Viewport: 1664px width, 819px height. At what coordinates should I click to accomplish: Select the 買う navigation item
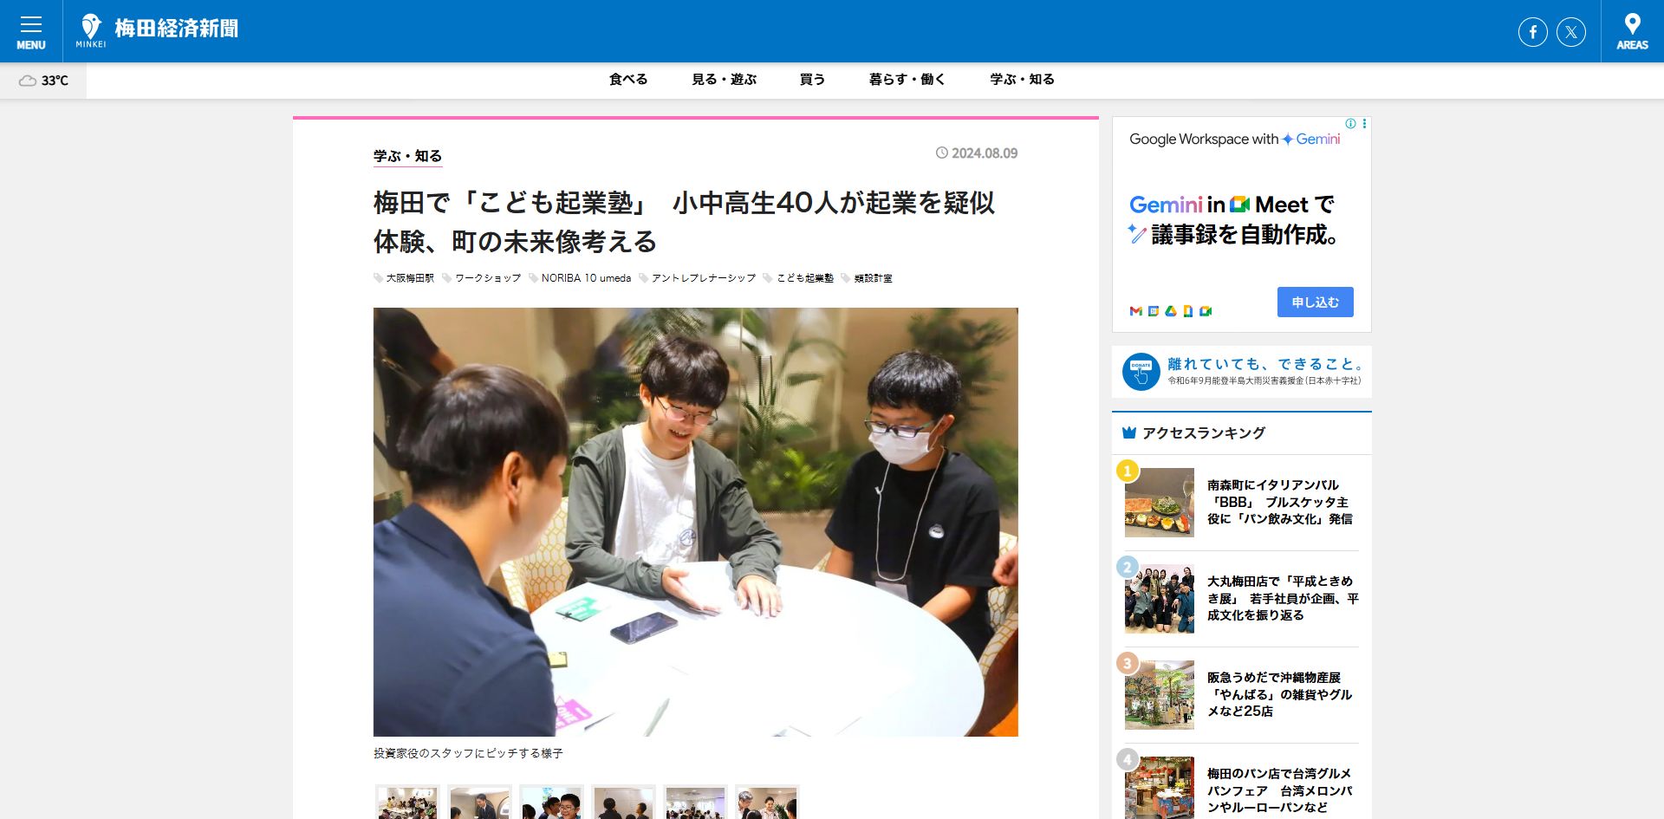(812, 80)
